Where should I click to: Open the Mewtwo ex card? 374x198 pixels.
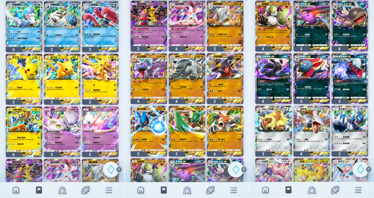pos(62,132)
